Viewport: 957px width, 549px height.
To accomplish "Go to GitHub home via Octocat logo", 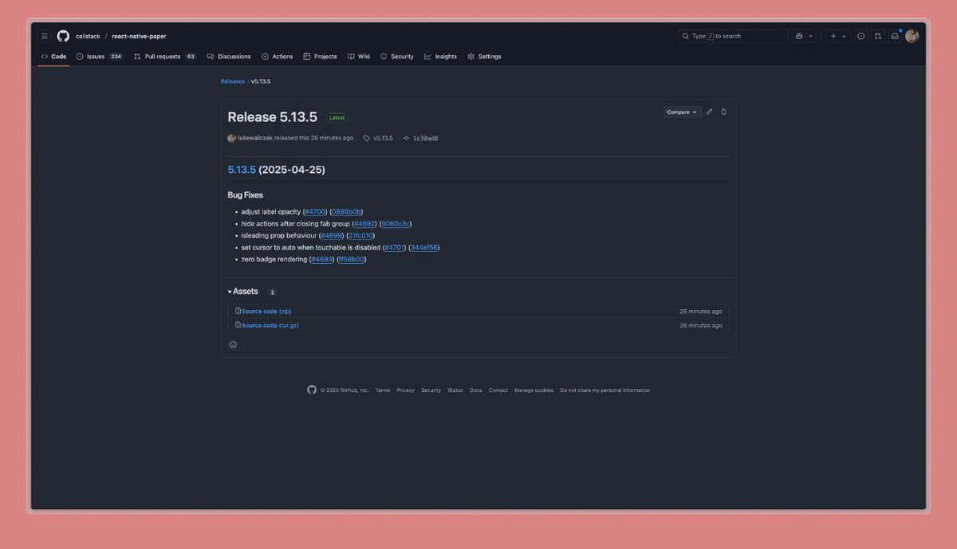I will click(x=64, y=36).
